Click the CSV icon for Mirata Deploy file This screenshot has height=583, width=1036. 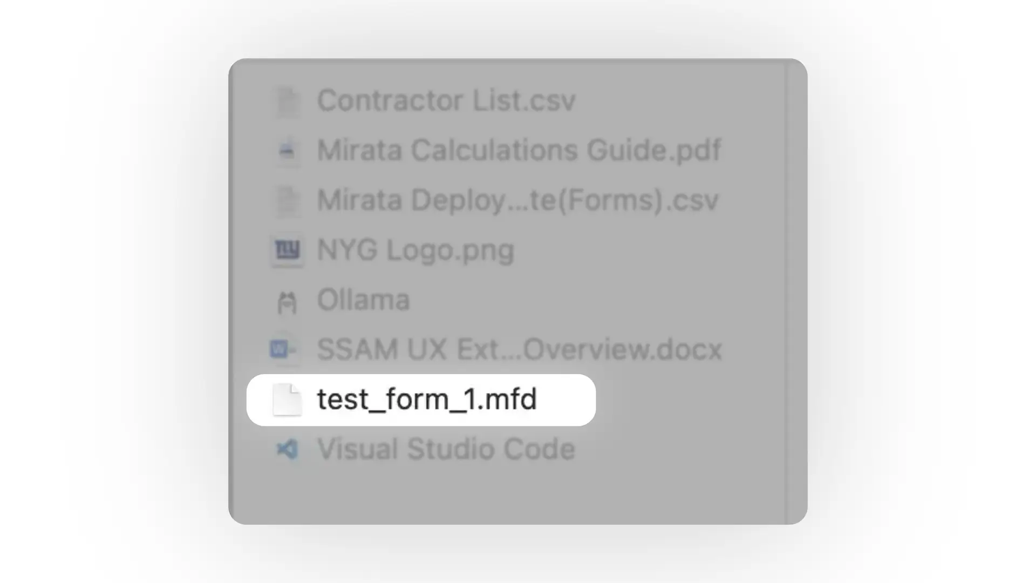point(287,201)
